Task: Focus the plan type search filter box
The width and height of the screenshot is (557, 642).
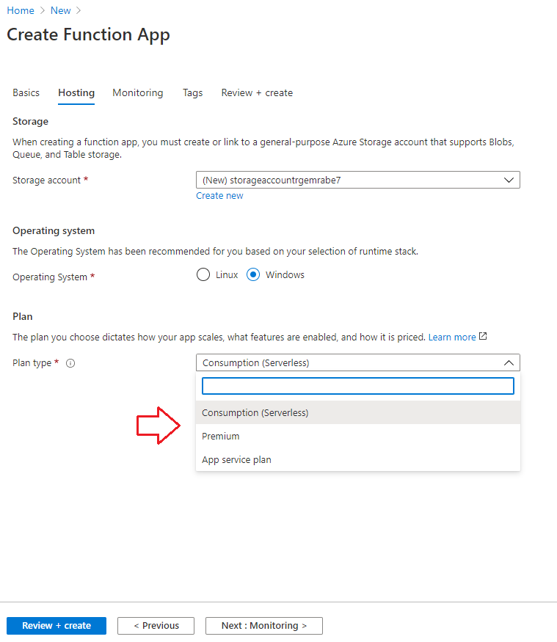Action: [x=358, y=386]
